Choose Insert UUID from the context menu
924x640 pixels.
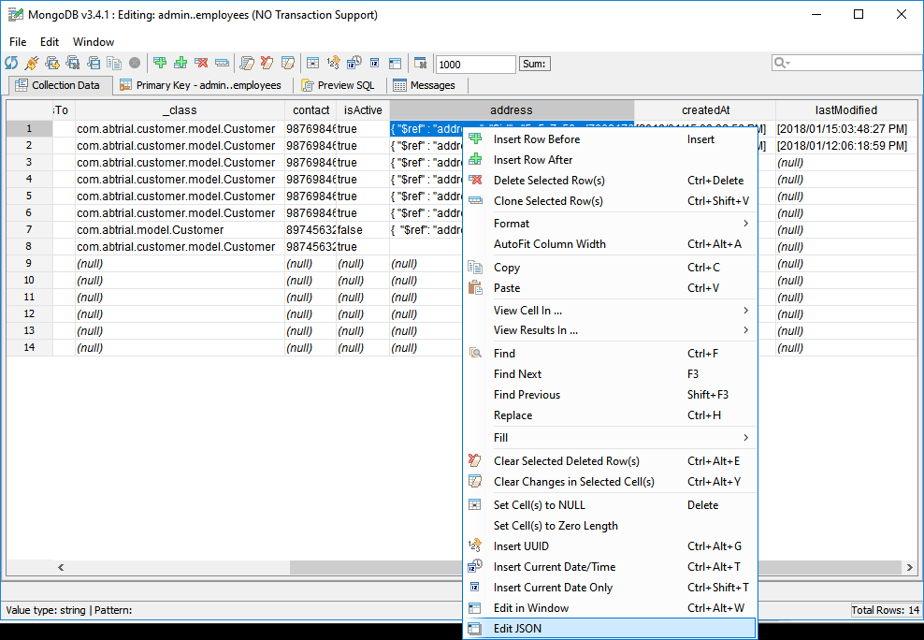tap(612, 546)
